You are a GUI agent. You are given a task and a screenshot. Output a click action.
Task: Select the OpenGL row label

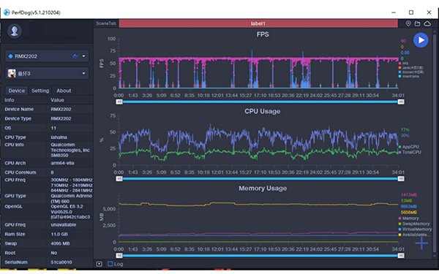tap(13, 207)
